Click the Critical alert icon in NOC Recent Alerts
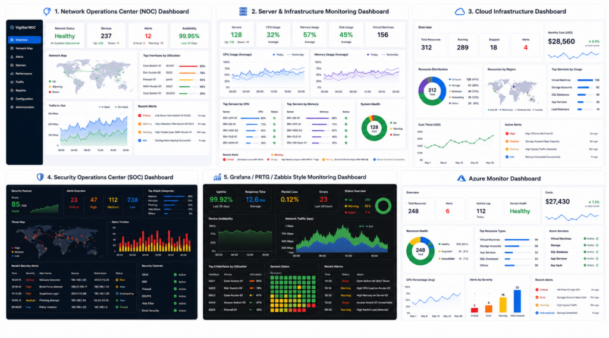 tap(139, 115)
